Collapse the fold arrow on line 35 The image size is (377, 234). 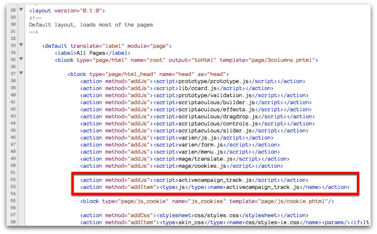tap(21, 59)
